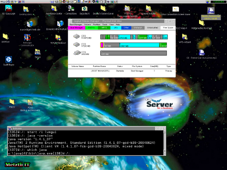Open the TCP/IP Shadows folder
This screenshot has height=170, width=227.
pyautogui.click(x=58, y=38)
